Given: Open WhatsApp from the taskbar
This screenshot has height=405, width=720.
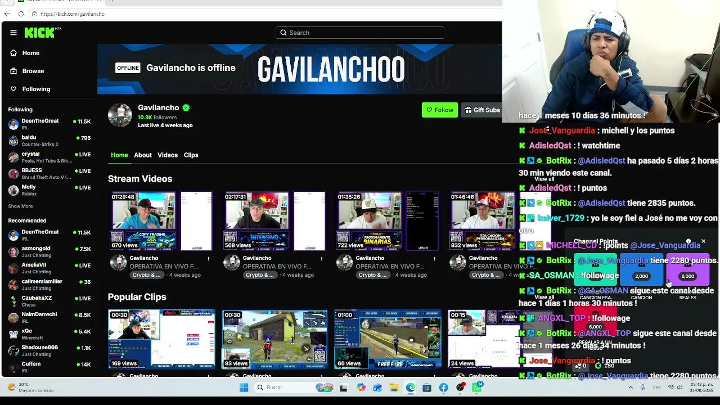Looking at the screenshot, I should point(478,388).
